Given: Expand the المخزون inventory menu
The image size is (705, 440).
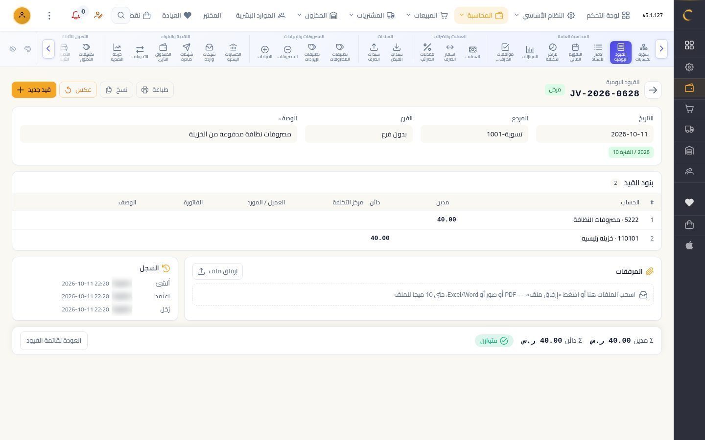Looking at the screenshot, I should (x=317, y=16).
